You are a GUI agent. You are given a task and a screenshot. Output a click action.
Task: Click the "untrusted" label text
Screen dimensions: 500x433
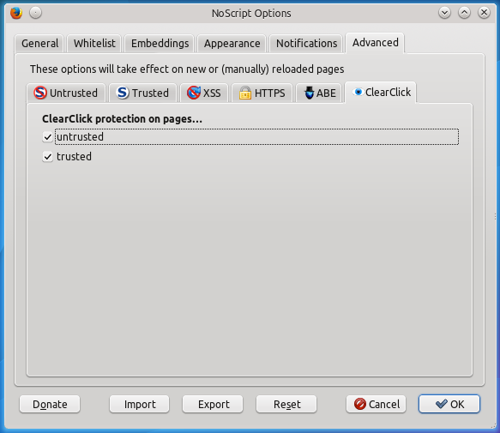point(80,137)
